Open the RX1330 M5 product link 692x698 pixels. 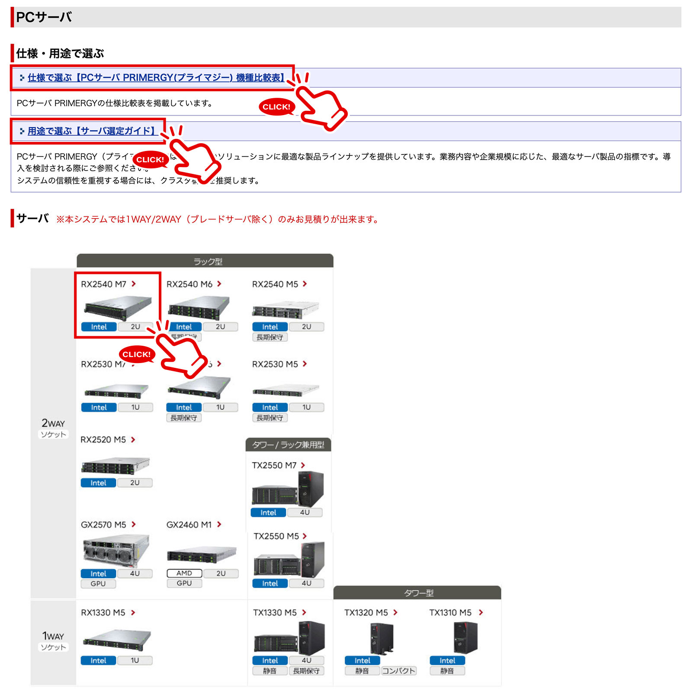point(103,613)
